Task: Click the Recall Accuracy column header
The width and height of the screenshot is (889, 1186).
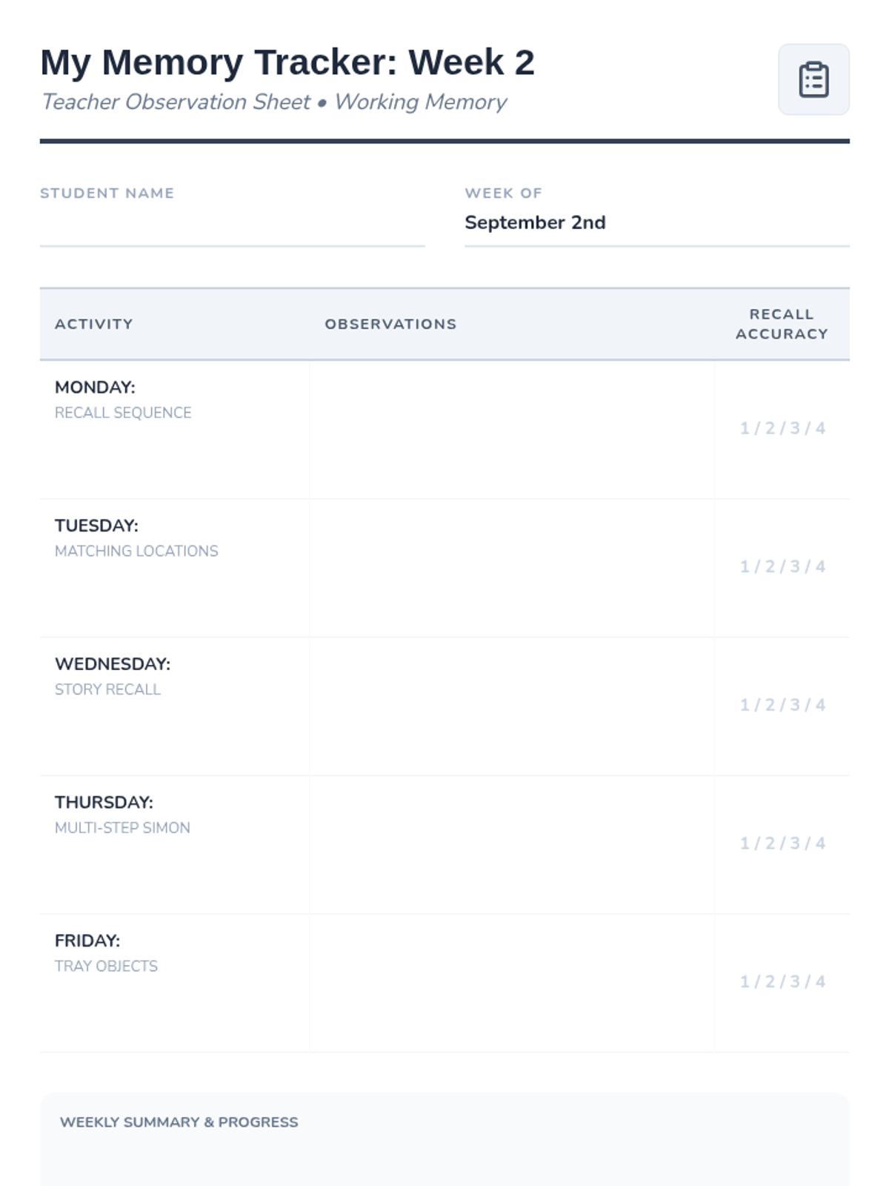Action: point(782,324)
